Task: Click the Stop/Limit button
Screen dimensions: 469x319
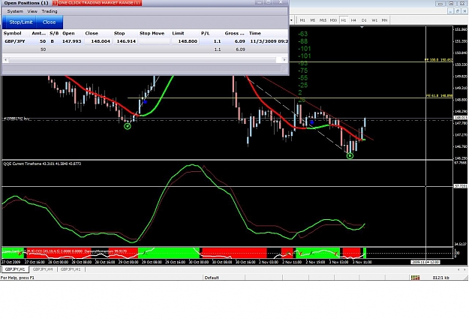Action: coord(21,23)
